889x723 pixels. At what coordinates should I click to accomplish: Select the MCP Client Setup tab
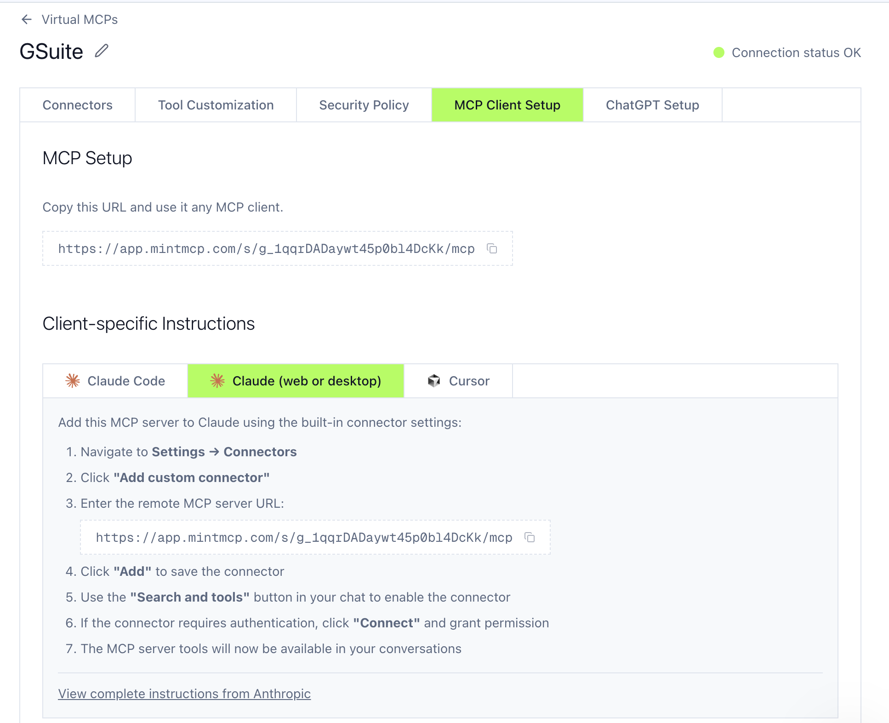507,105
